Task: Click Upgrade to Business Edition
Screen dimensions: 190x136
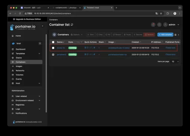Action: click(x=27, y=19)
